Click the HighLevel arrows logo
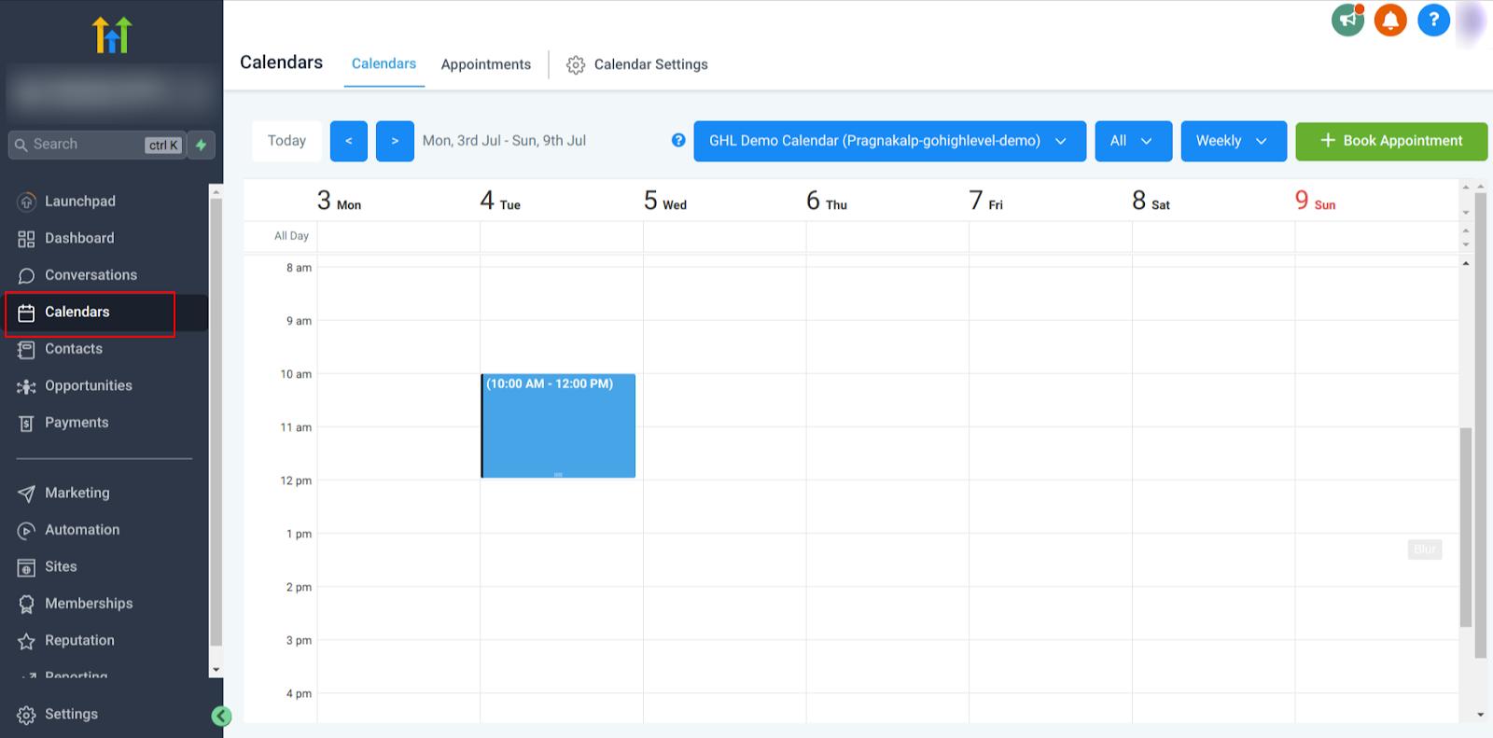The width and height of the screenshot is (1493, 738). click(112, 35)
